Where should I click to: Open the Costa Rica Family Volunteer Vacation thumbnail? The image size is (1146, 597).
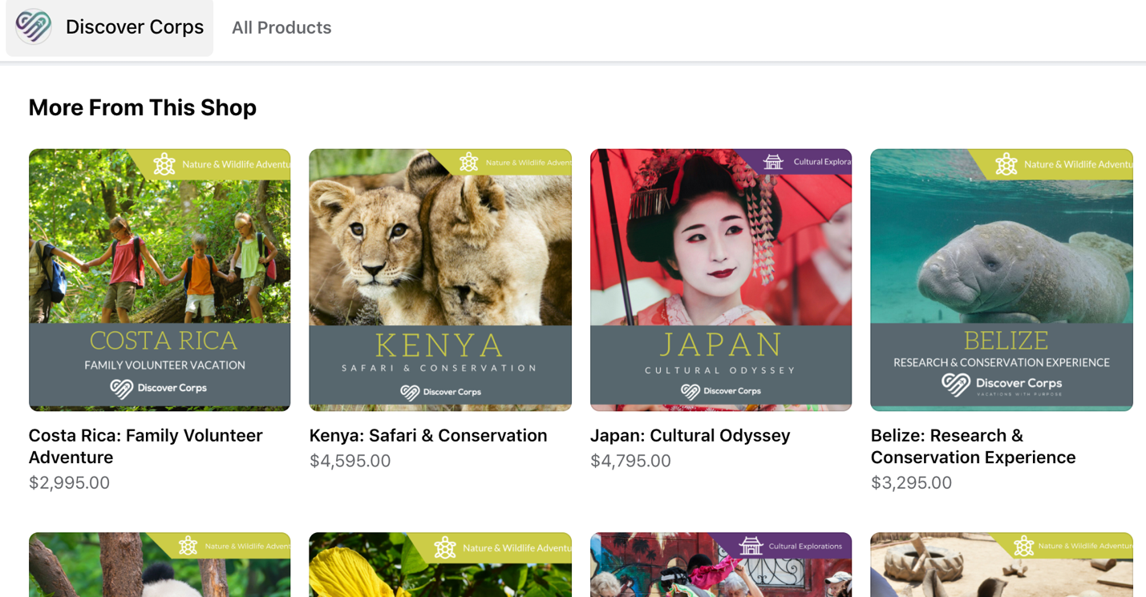tap(160, 280)
